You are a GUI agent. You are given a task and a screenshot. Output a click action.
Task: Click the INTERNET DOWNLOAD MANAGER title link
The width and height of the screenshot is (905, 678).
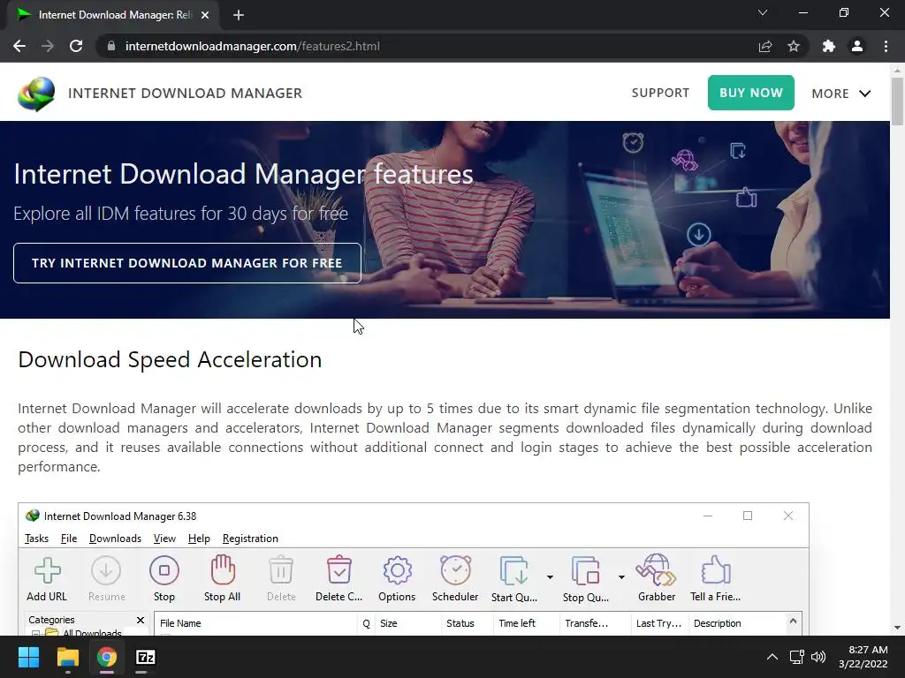click(x=186, y=94)
